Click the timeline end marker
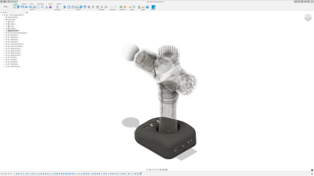The height and width of the screenshot is (176, 314). click(141, 174)
